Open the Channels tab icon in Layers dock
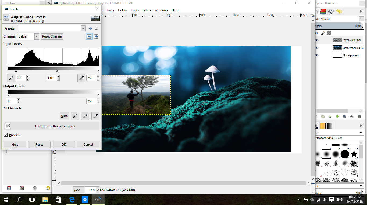Viewport: 367px width, 205px height. click(323, 12)
